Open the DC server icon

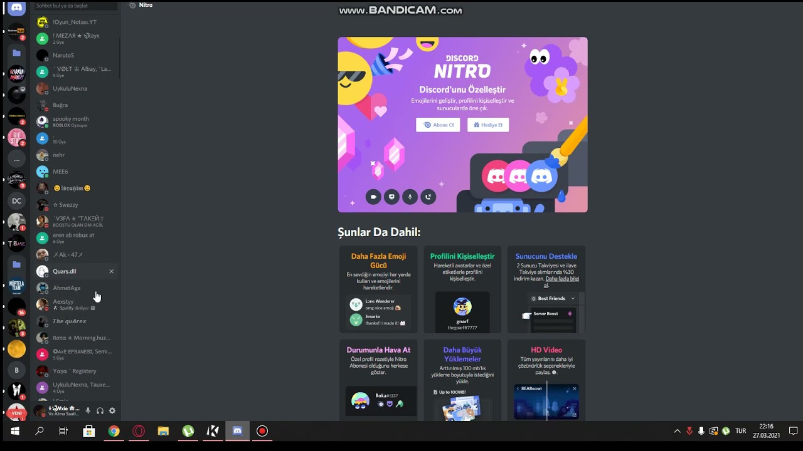(x=16, y=201)
